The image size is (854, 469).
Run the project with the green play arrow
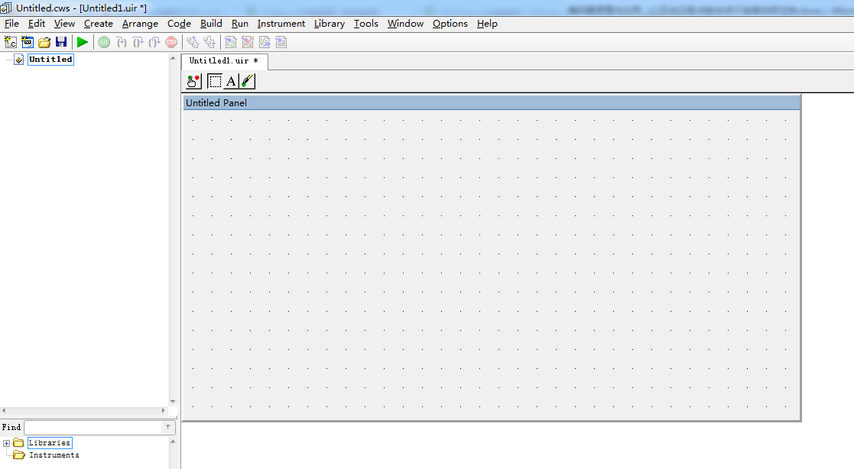point(83,42)
